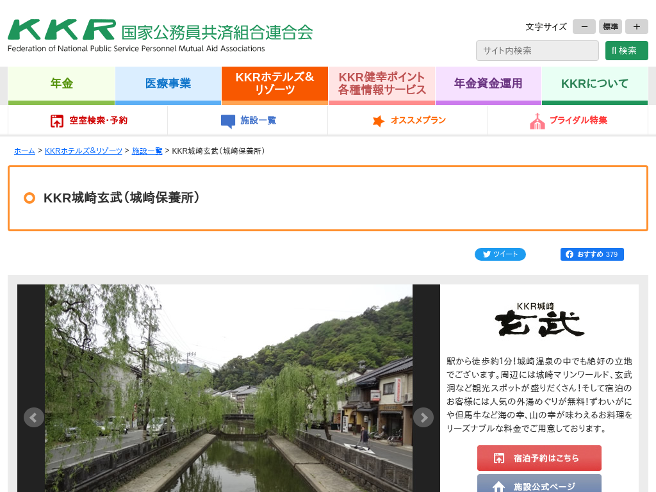Click the orange star オススメプラン icon
Image resolution: width=656 pixels, height=492 pixels.
point(378,121)
